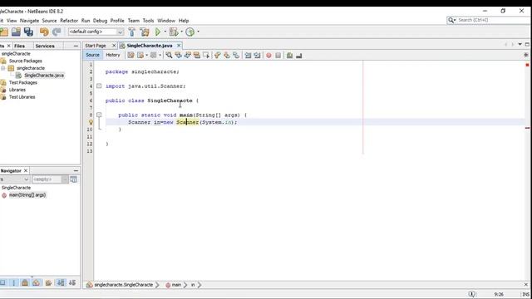
Task: Toggle Bookmark icon in editor toolbar
Action: (x=236, y=56)
